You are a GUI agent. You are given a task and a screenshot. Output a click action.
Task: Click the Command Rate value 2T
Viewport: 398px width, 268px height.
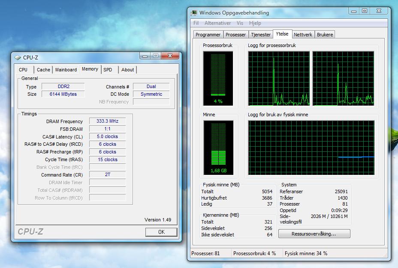pyautogui.click(x=107, y=175)
